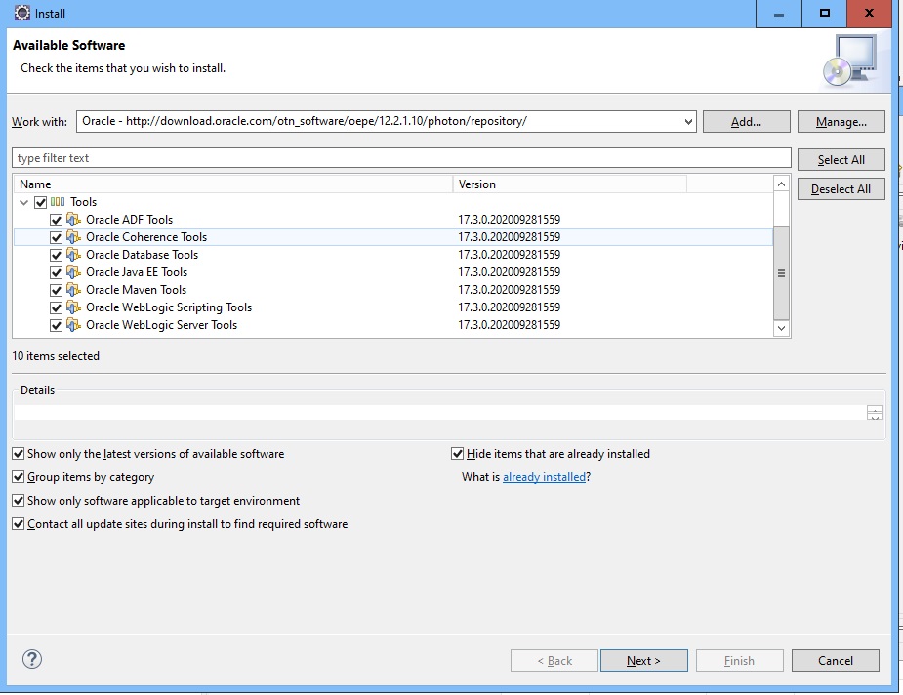903x695 pixels.
Task: Uncheck Oracle Java EE Tools checkbox
Action: [56, 272]
